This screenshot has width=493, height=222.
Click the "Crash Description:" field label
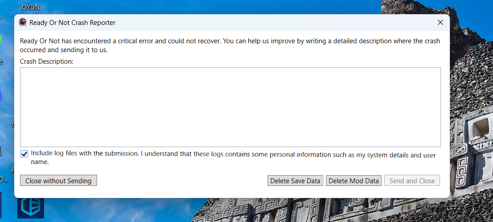[x=46, y=62]
